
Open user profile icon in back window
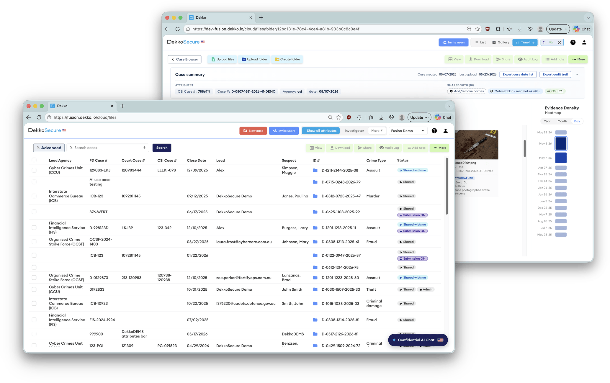584,42
